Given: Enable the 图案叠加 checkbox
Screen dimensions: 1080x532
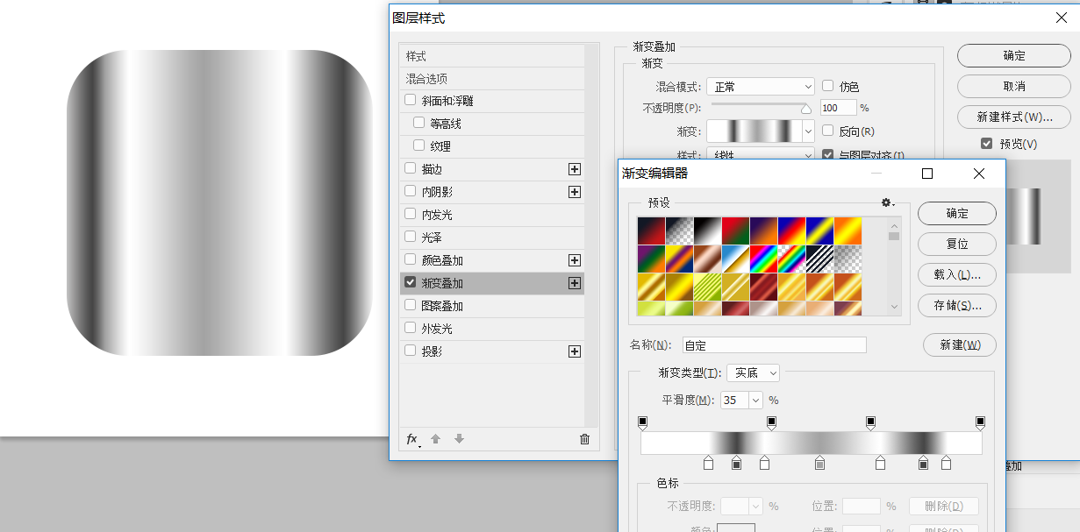Looking at the screenshot, I should [410, 306].
